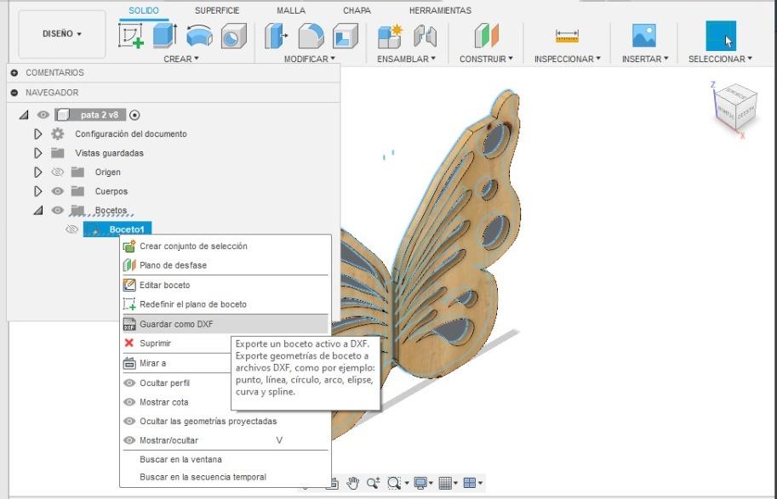
Task: Choose Editar boceto from context menu
Action: pos(225,285)
